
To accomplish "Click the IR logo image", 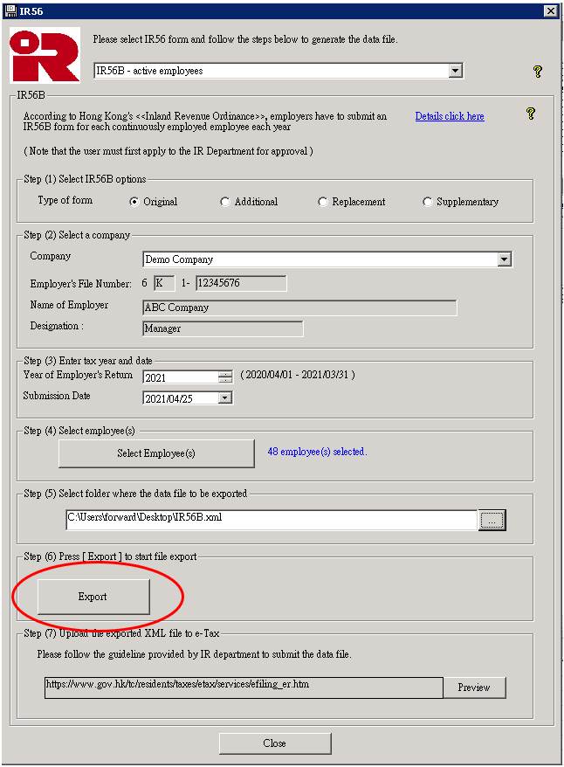I will (45, 55).
